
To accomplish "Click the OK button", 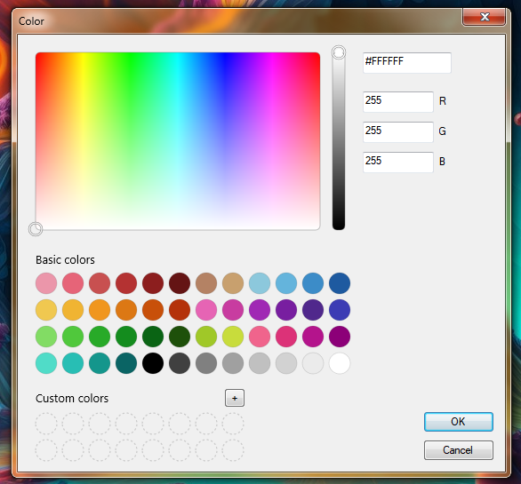I will 458,422.
